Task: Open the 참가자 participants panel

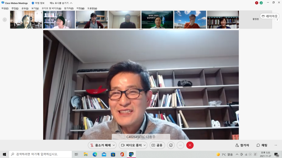Action: 242,145
